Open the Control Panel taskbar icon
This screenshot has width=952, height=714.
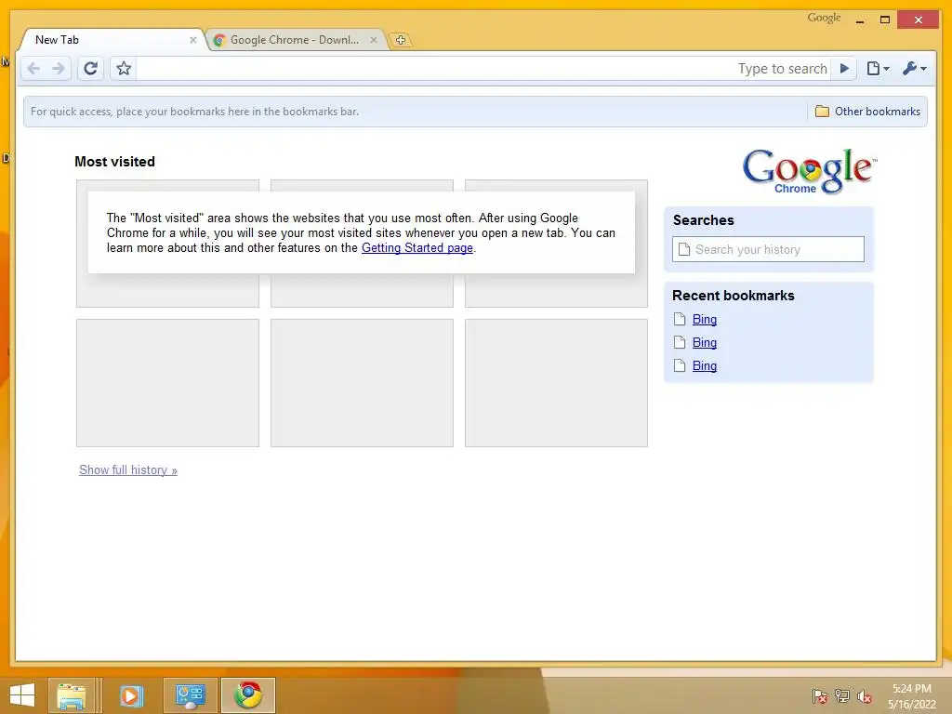point(190,695)
